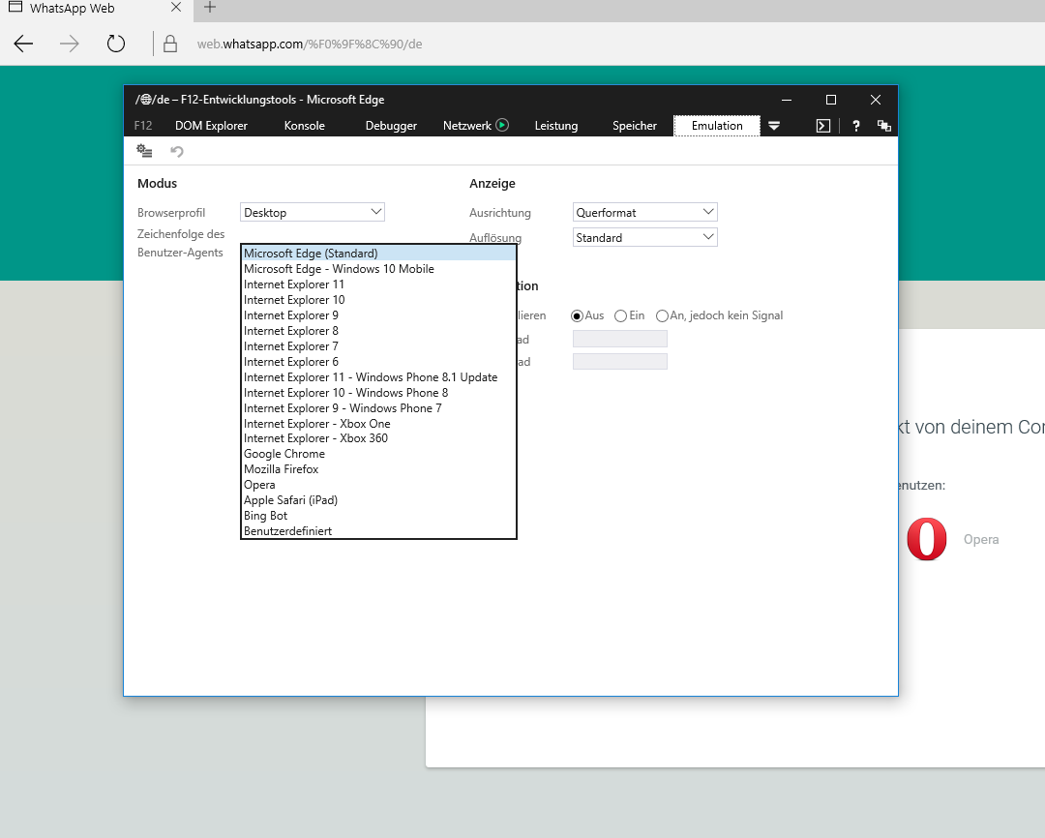Choose Internet Explorer 10 - Windows Phone 8
The image size is (1045, 838).
point(378,392)
